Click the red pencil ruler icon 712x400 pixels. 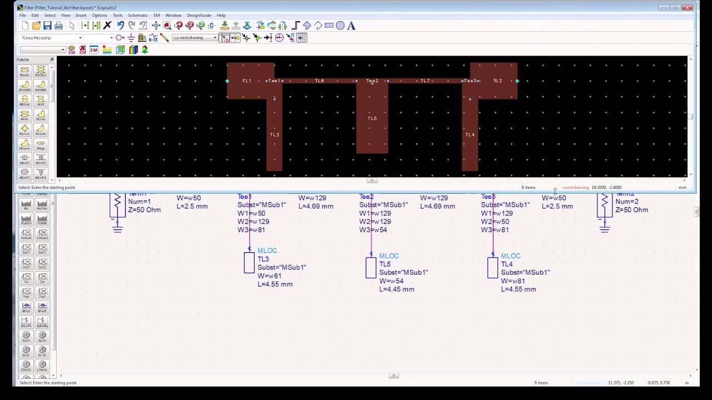click(165, 38)
